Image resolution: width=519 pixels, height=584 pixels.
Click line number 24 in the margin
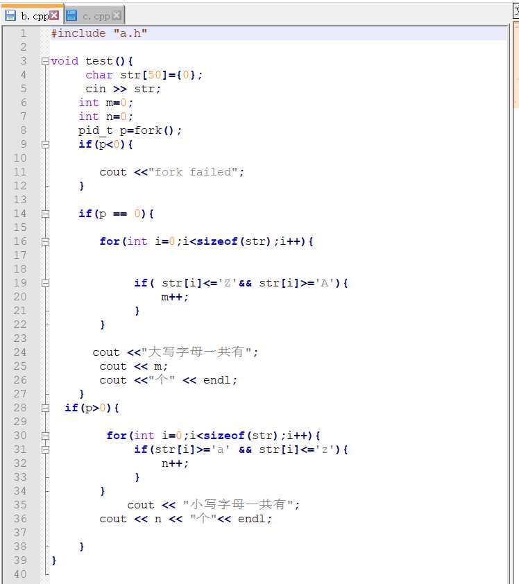pyautogui.click(x=20, y=352)
